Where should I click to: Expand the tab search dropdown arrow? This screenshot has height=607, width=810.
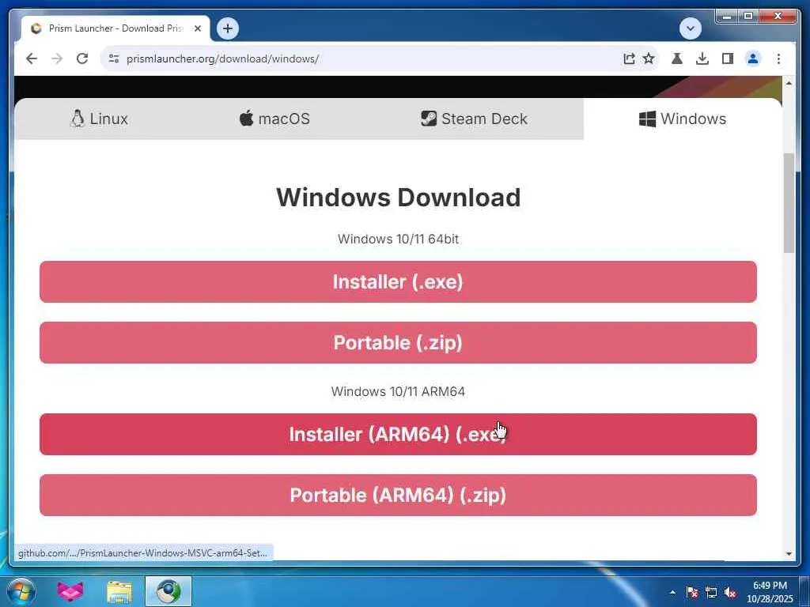pos(690,28)
